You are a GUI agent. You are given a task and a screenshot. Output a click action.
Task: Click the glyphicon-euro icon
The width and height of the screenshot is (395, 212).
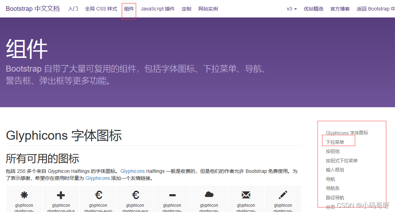(x=98, y=195)
